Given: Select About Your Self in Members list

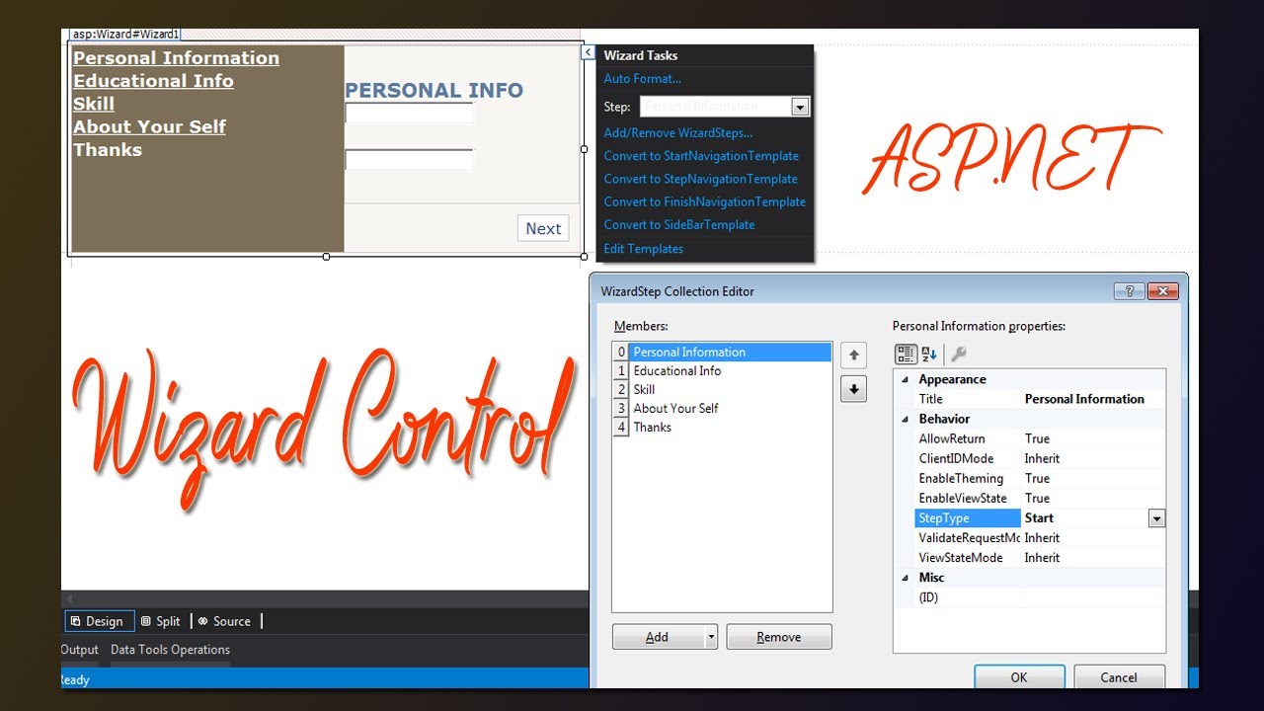Looking at the screenshot, I should tap(722, 408).
